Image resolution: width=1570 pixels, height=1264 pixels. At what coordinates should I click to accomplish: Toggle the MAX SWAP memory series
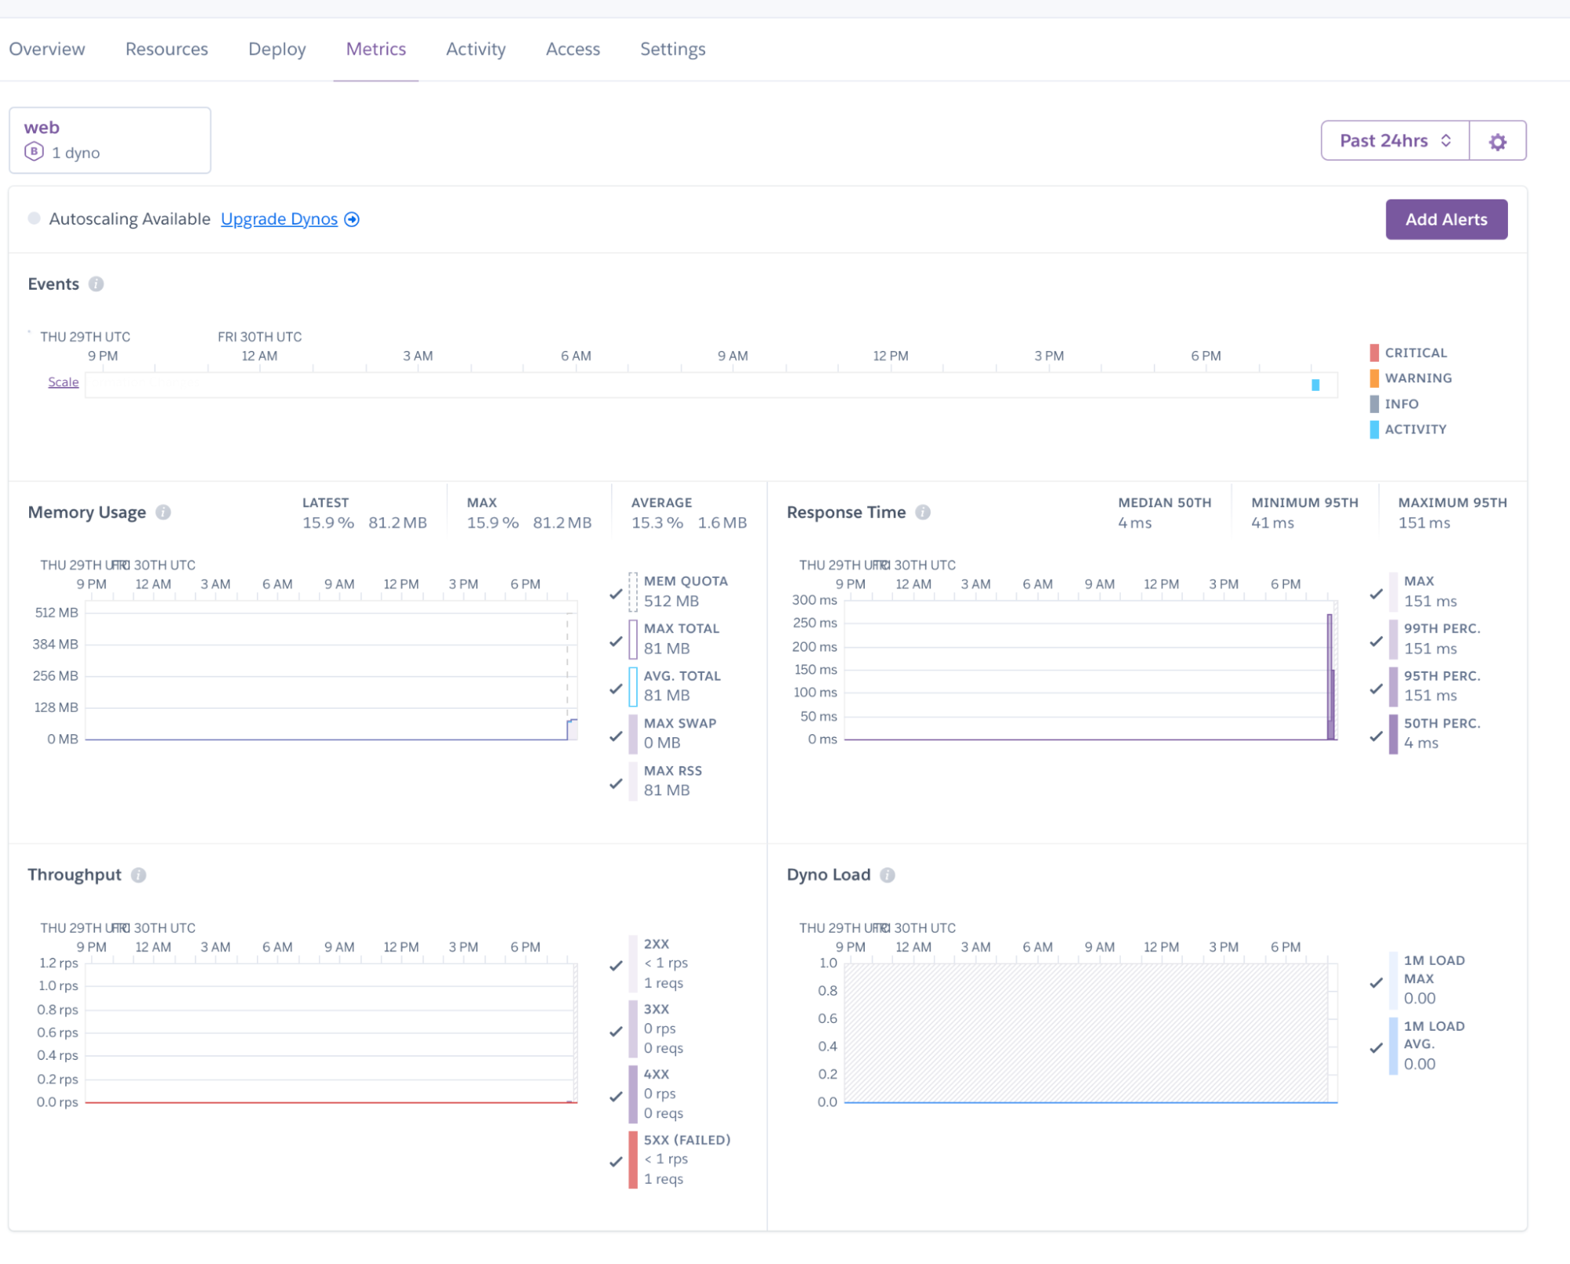point(616,737)
